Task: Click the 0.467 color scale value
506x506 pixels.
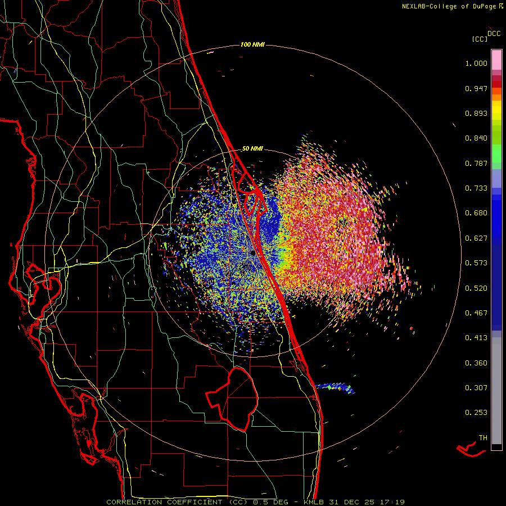Action: 476,313
